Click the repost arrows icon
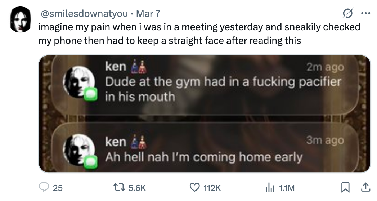377x201 pixels. tap(118, 187)
